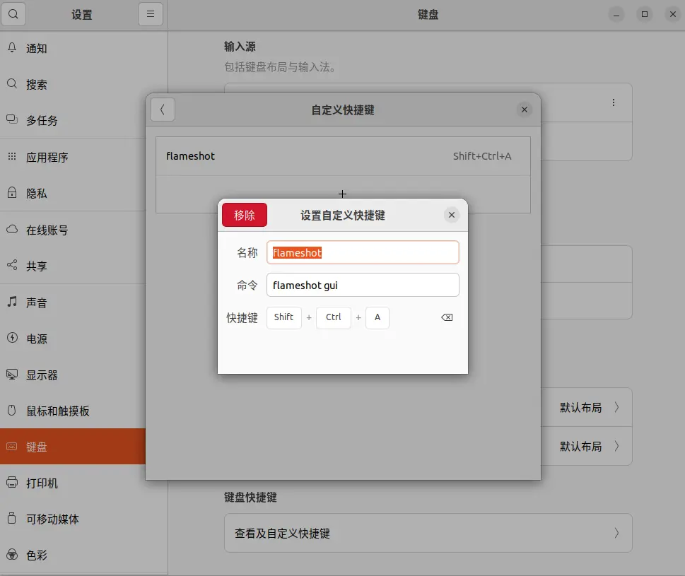Screen dimensions: 685x576
Task: Select 搜索 in the sidebar
Action: click(x=73, y=84)
